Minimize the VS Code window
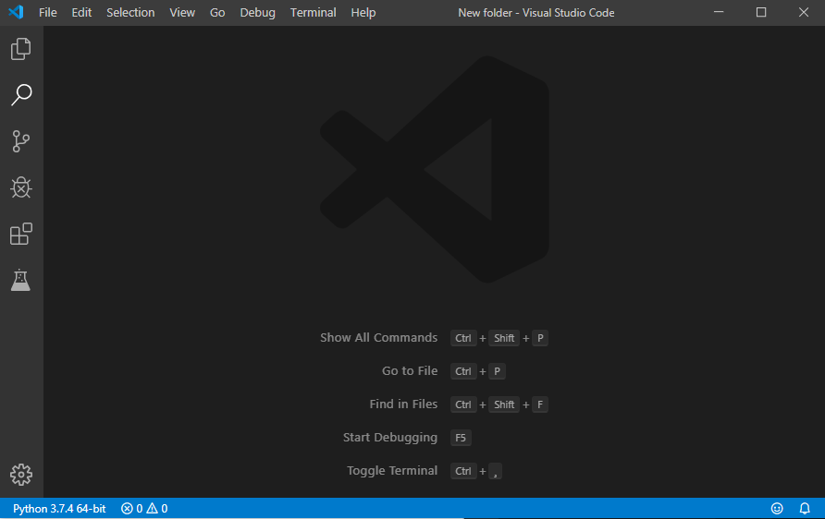The height and width of the screenshot is (519, 825). coord(719,12)
